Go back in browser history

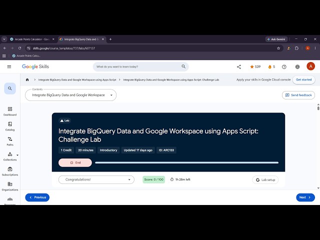[x=4, y=48]
